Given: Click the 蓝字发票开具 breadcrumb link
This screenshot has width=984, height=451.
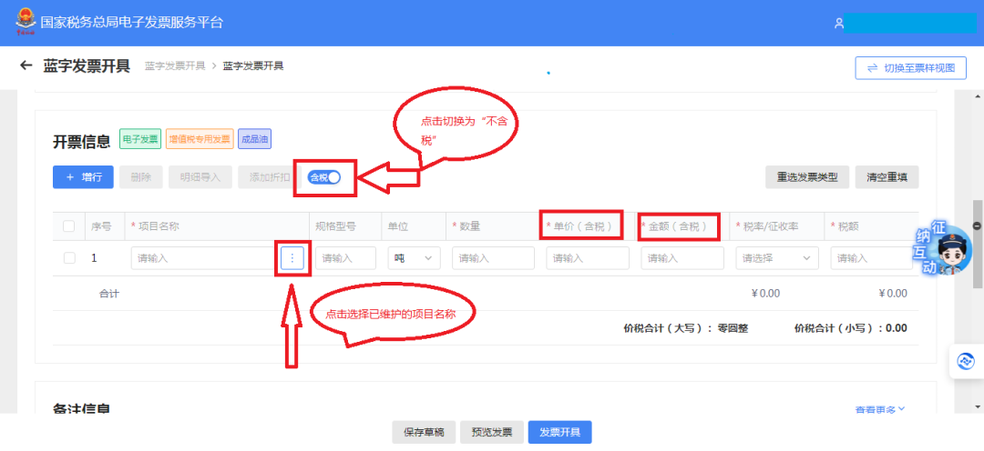Looking at the screenshot, I should tap(174, 65).
